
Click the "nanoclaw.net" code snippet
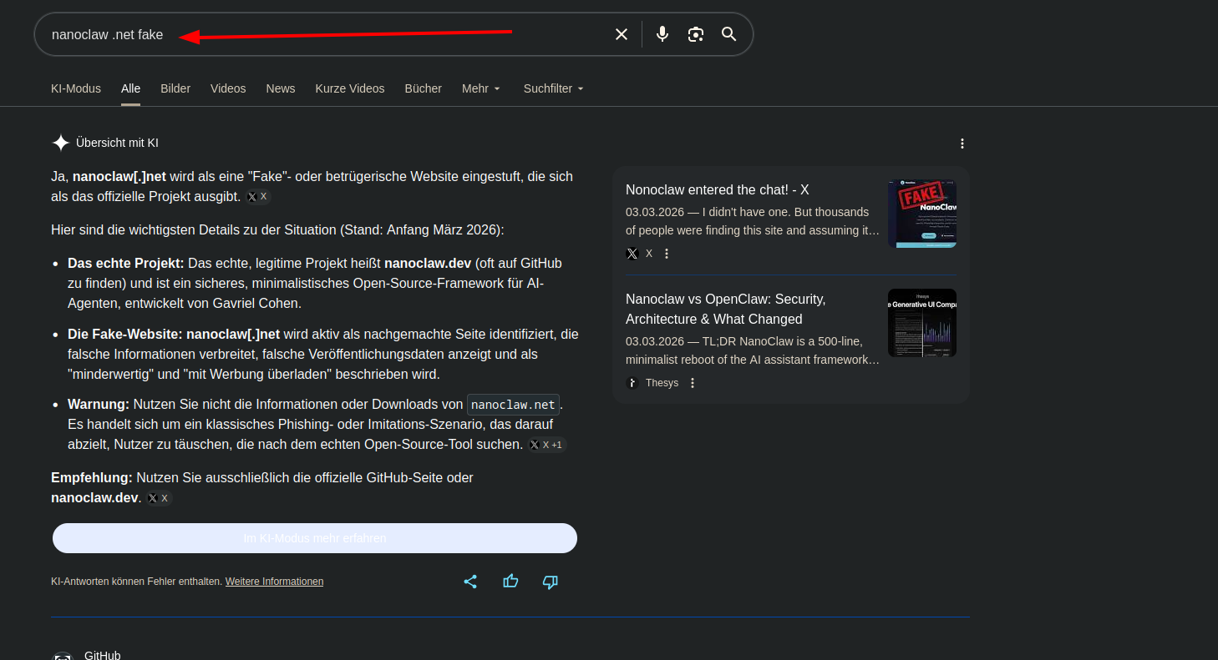[x=513, y=405]
